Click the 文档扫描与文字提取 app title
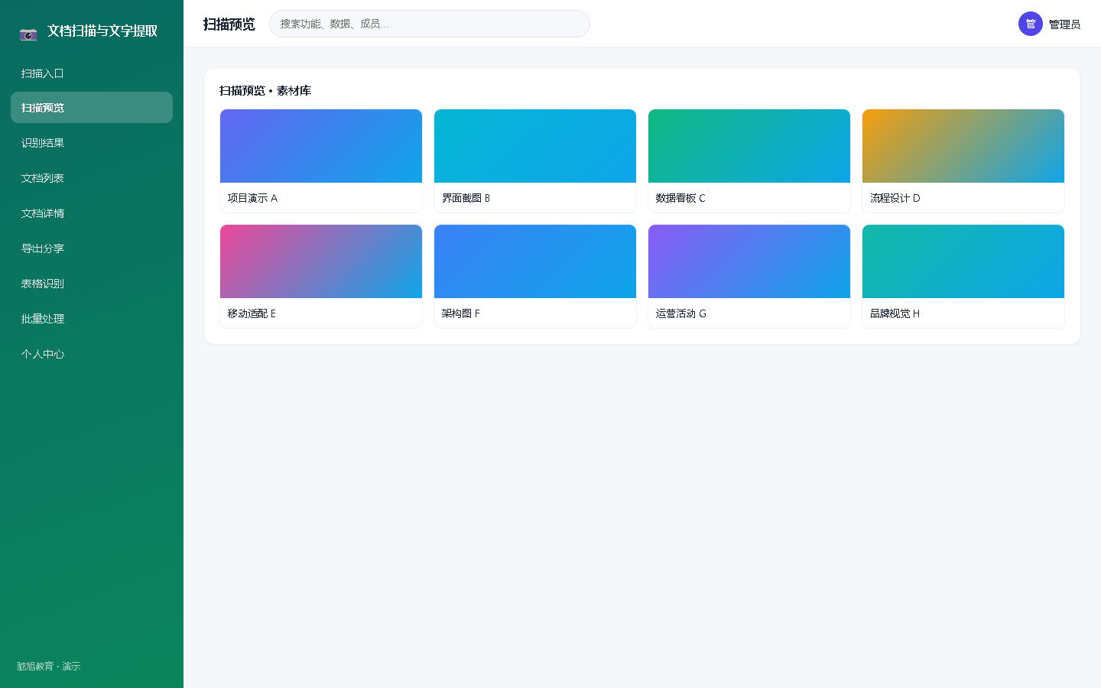The image size is (1101, 688). 102,31
